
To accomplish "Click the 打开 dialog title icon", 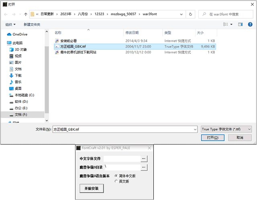I will 5,4.
